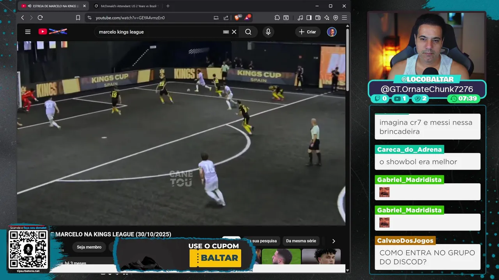Image resolution: width=499 pixels, height=280 pixels.
Task: Click video title 'MARCELO NA KINGS LEAGUE (30/10/2025)'
Action: (113, 234)
